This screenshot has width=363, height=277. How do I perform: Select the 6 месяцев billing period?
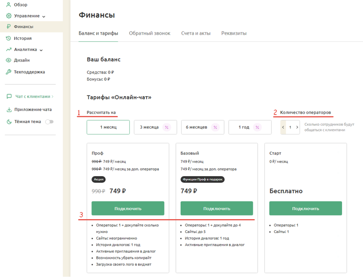coord(202,127)
